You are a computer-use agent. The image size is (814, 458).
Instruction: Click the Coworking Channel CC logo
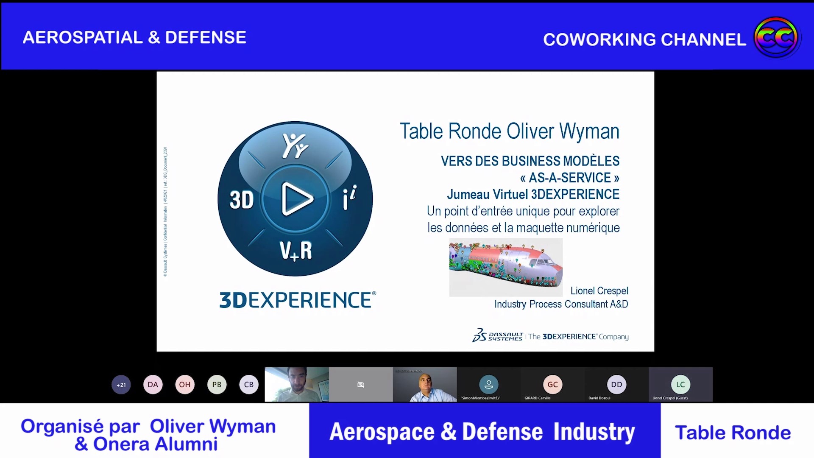tap(776, 38)
